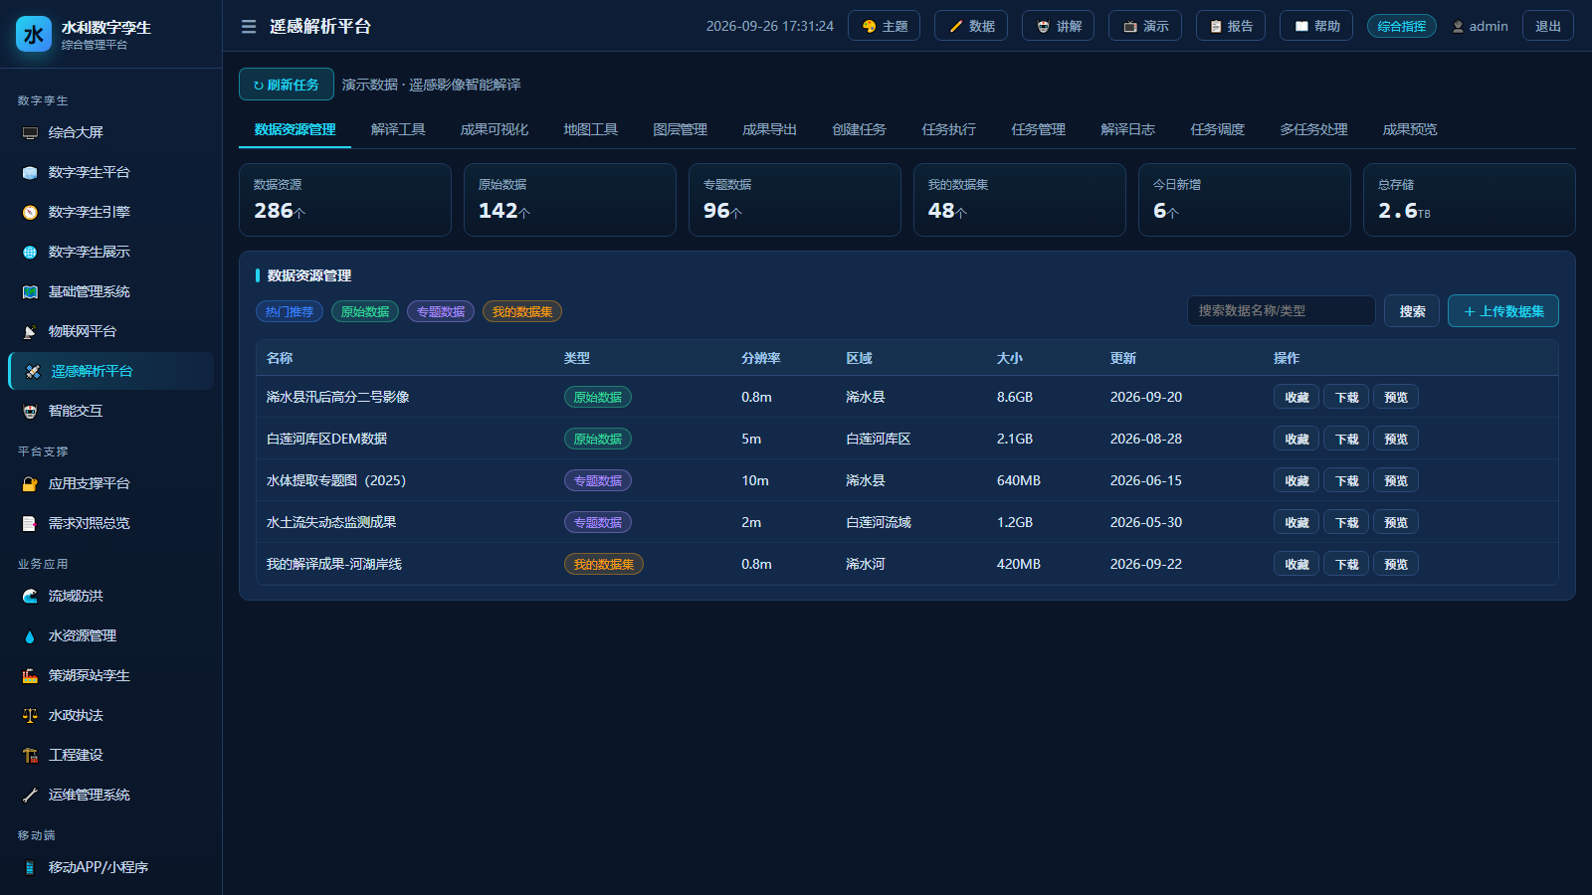Click 预览 for 我的解译成果-河湖岸线

coord(1396,564)
